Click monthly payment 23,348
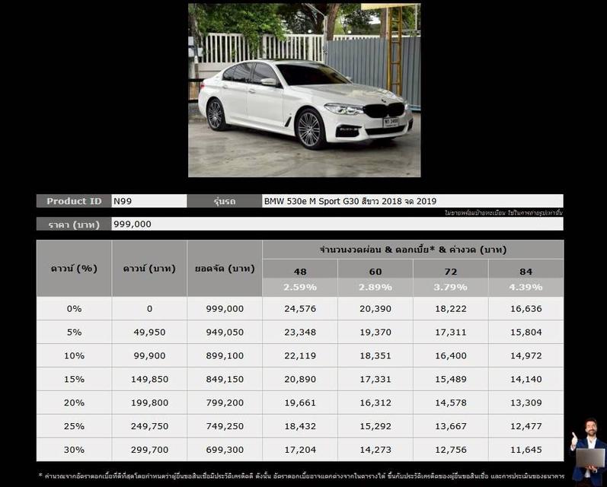The image size is (607, 487). tap(300, 333)
